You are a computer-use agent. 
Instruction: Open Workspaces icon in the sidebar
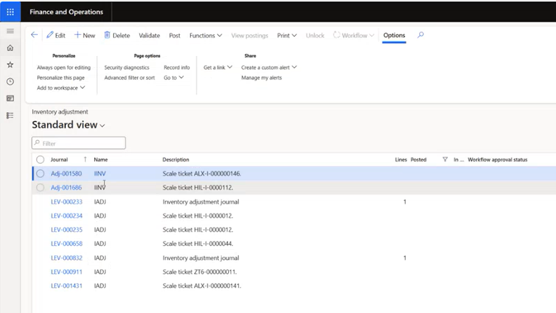pyautogui.click(x=10, y=99)
